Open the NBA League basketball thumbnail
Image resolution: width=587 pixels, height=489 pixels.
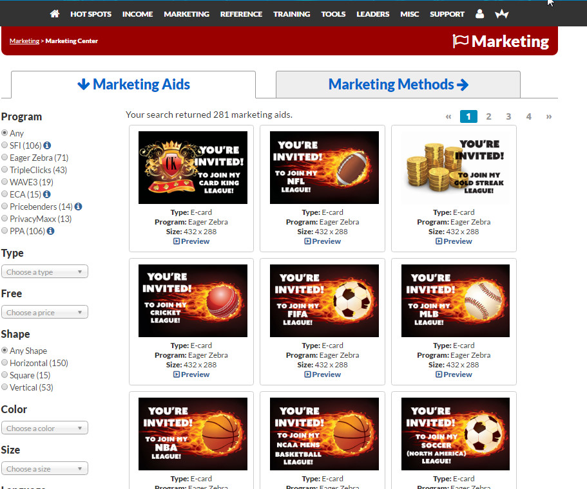click(193, 434)
